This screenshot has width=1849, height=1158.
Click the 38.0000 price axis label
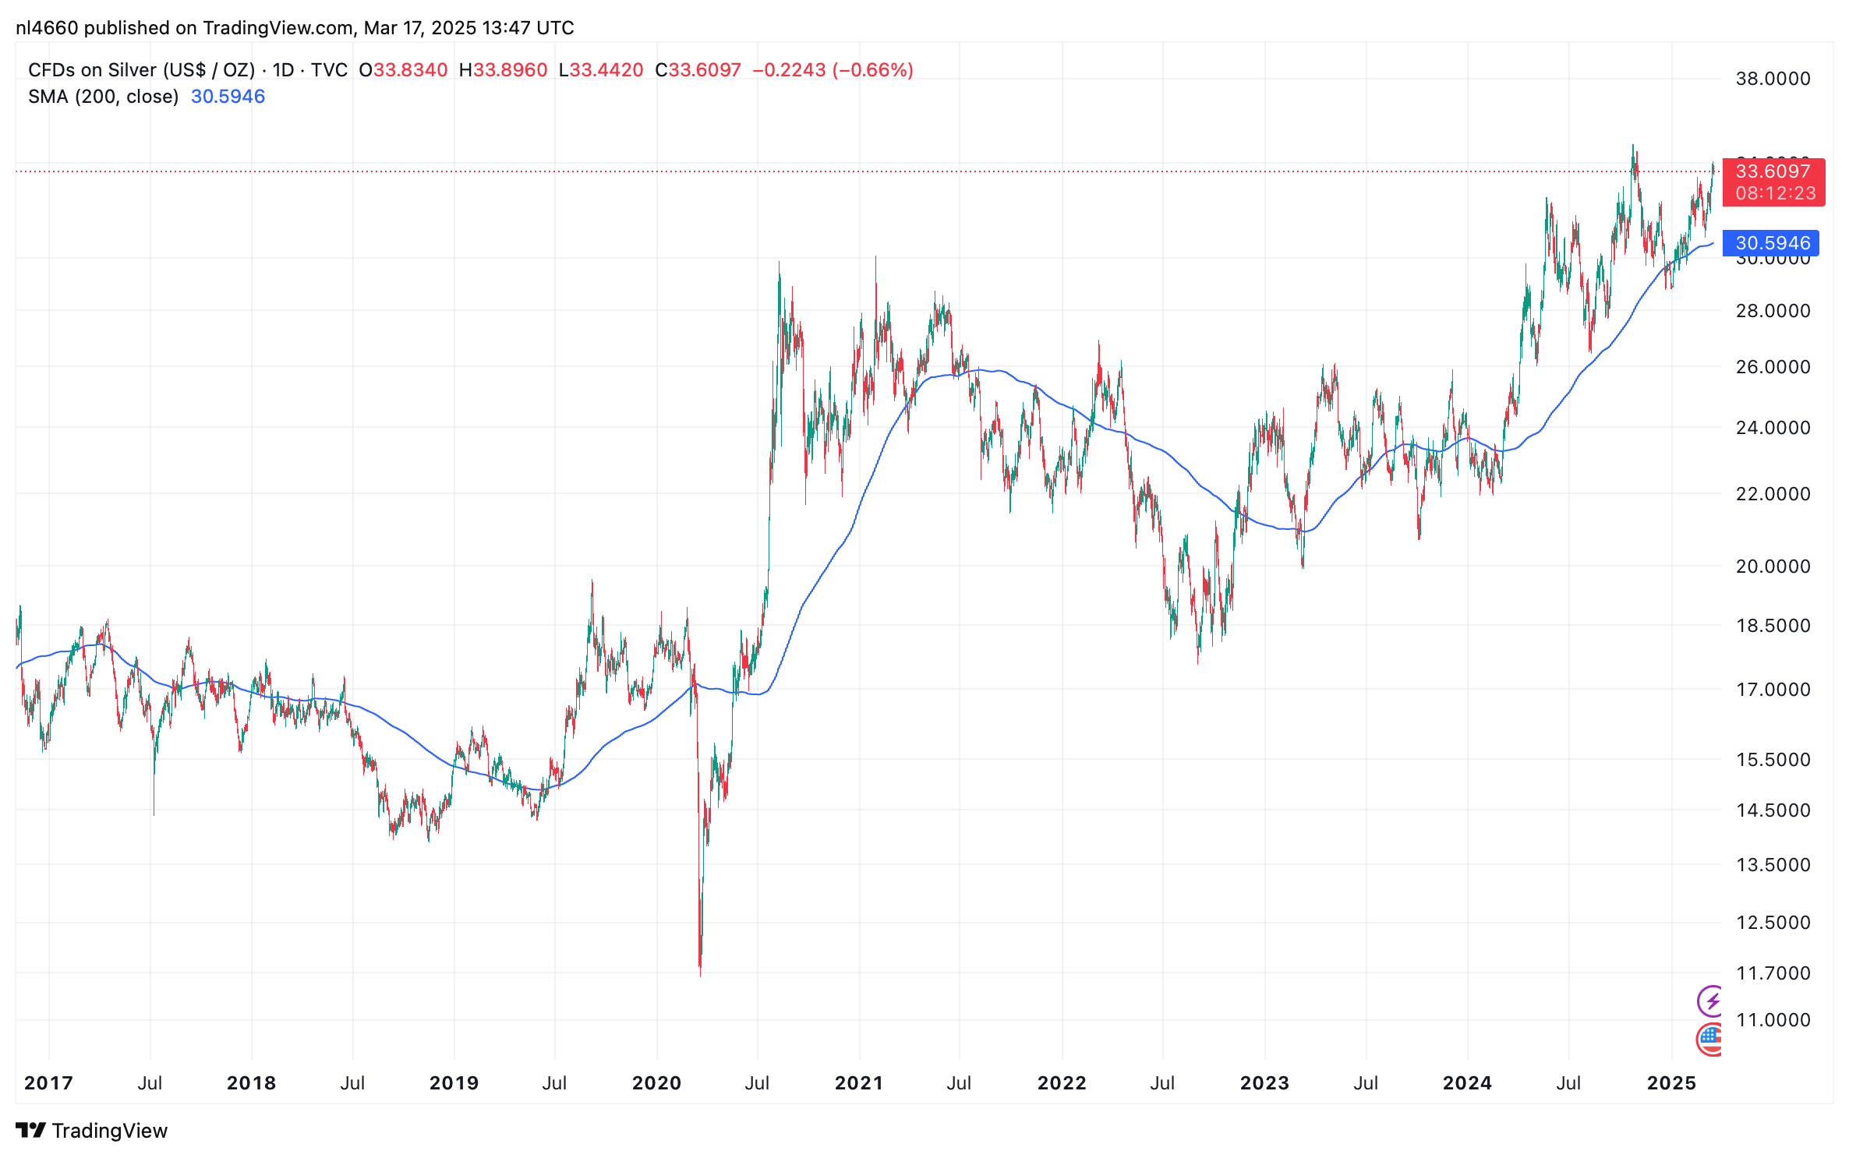coord(1773,79)
